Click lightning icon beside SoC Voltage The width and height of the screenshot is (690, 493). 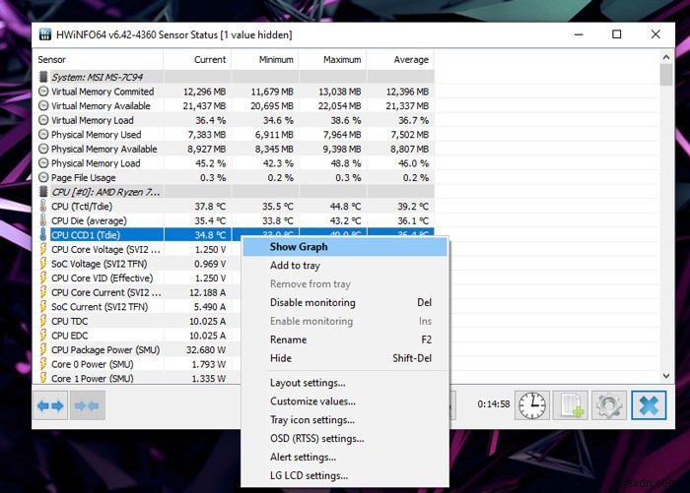[x=43, y=264]
